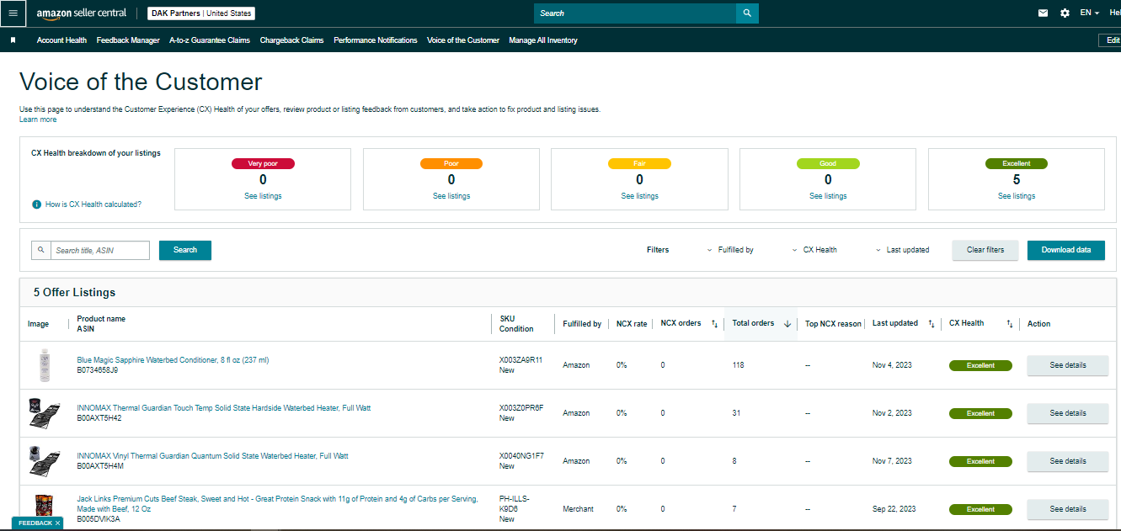Image resolution: width=1121 pixels, height=531 pixels.
Task: Expand the Fulfilled by filter
Action: (x=730, y=250)
